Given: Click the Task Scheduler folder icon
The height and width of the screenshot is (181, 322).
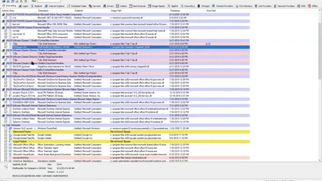Looking at the screenshot, I should pyautogui.click(x=4, y=125).
